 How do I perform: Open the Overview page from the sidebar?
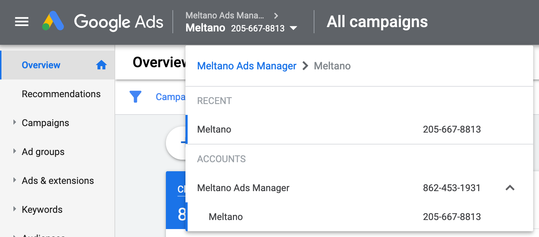point(41,65)
